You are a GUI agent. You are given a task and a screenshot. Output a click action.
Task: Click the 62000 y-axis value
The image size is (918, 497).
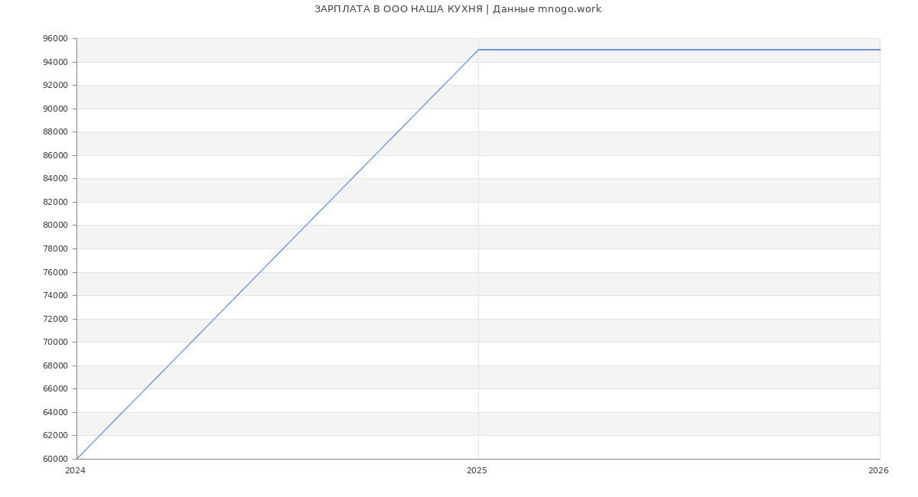(x=55, y=435)
